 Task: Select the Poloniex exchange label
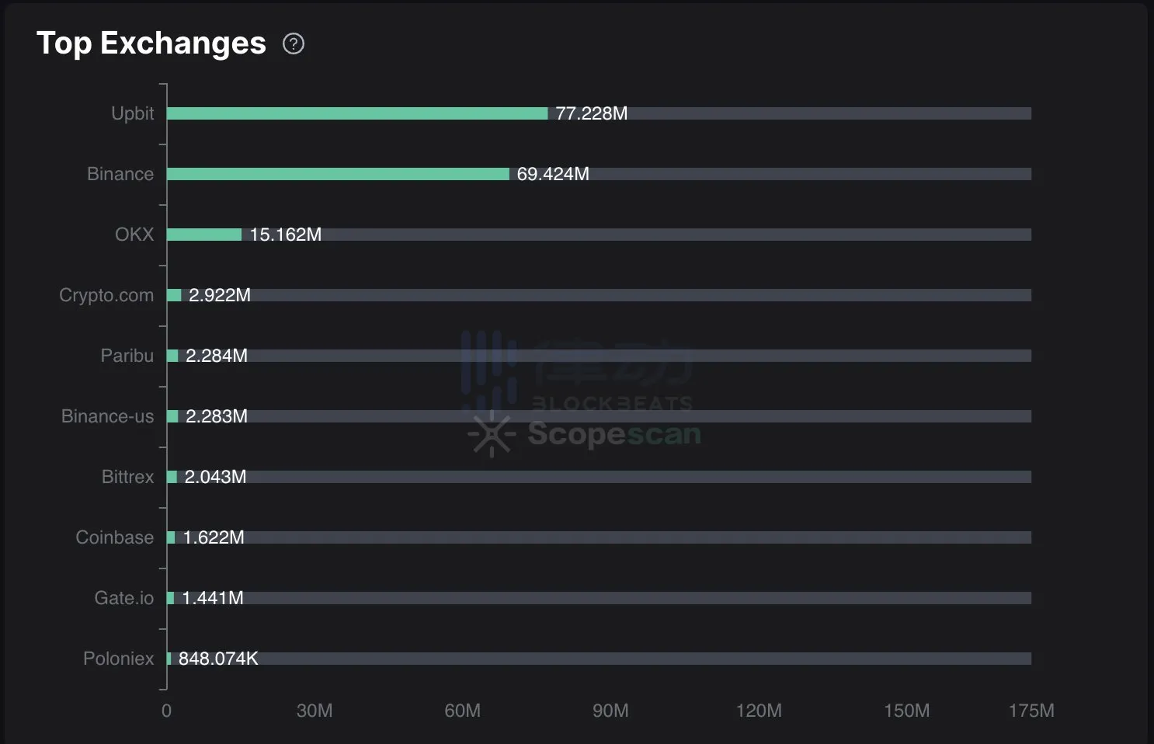[x=119, y=659]
